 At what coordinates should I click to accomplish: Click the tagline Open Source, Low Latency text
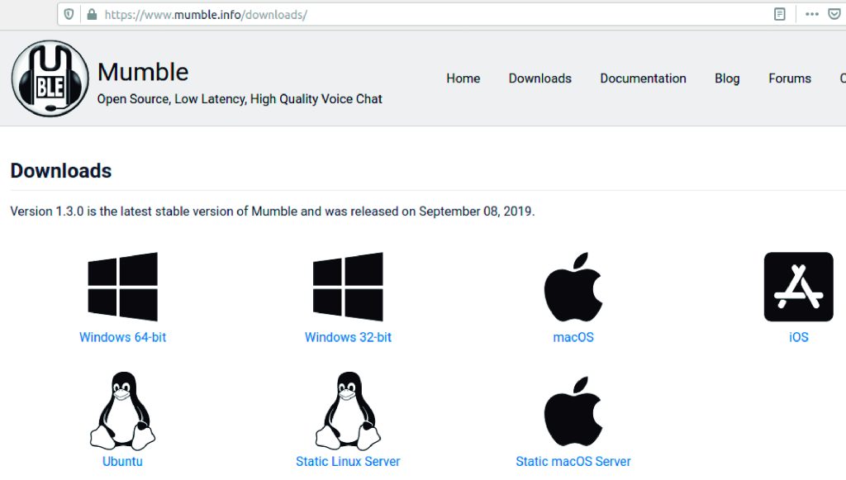(240, 99)
